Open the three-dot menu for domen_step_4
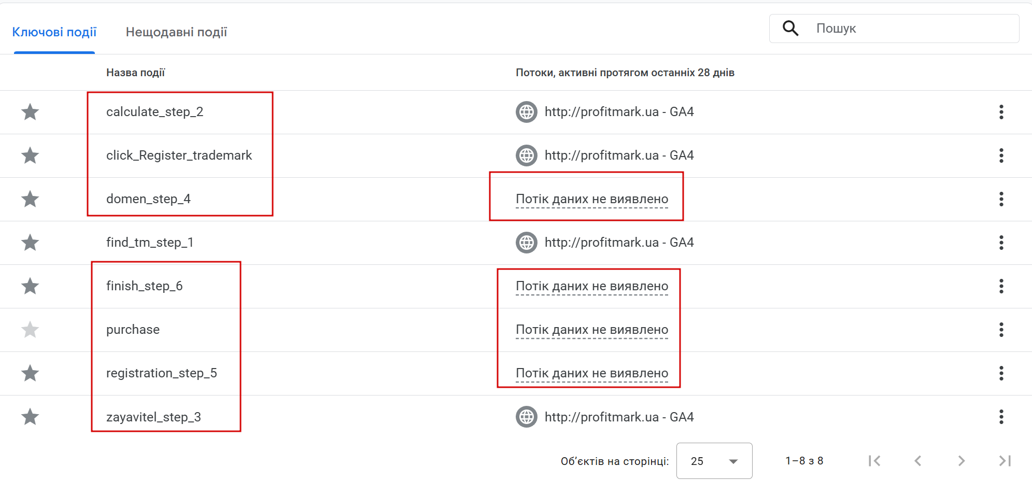This screenshot has width=1032, height=480. click(x=1001, y=199)
